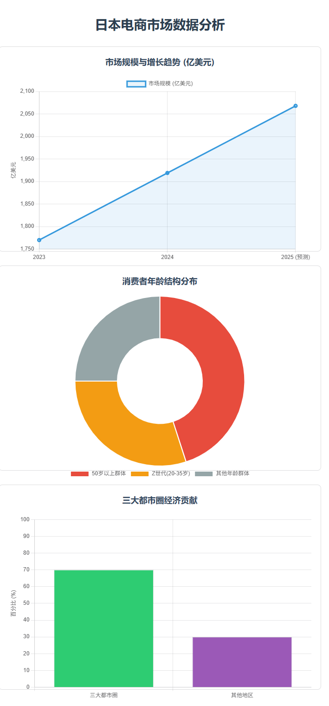Click the 三大都市圈经济贡献 chart heading
Screen dimensions: 329x706
point(160,500)
